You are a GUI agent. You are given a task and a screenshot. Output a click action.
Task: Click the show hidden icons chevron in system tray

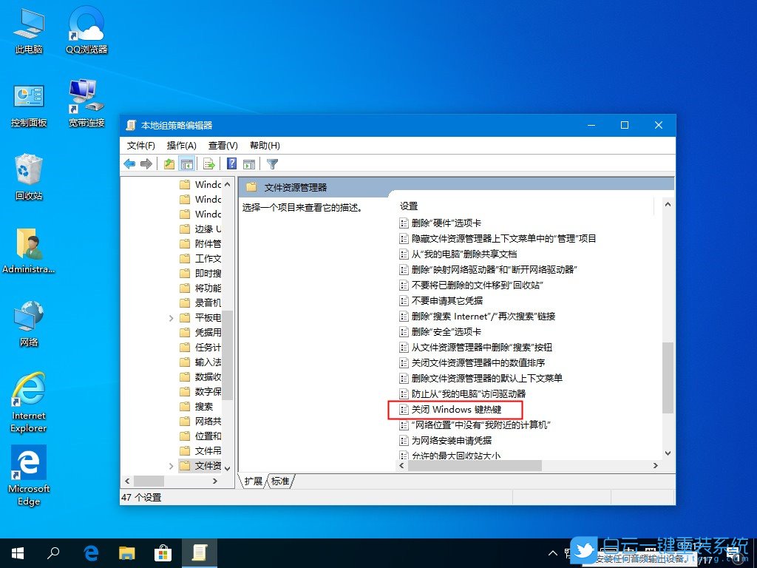[553, 552]
